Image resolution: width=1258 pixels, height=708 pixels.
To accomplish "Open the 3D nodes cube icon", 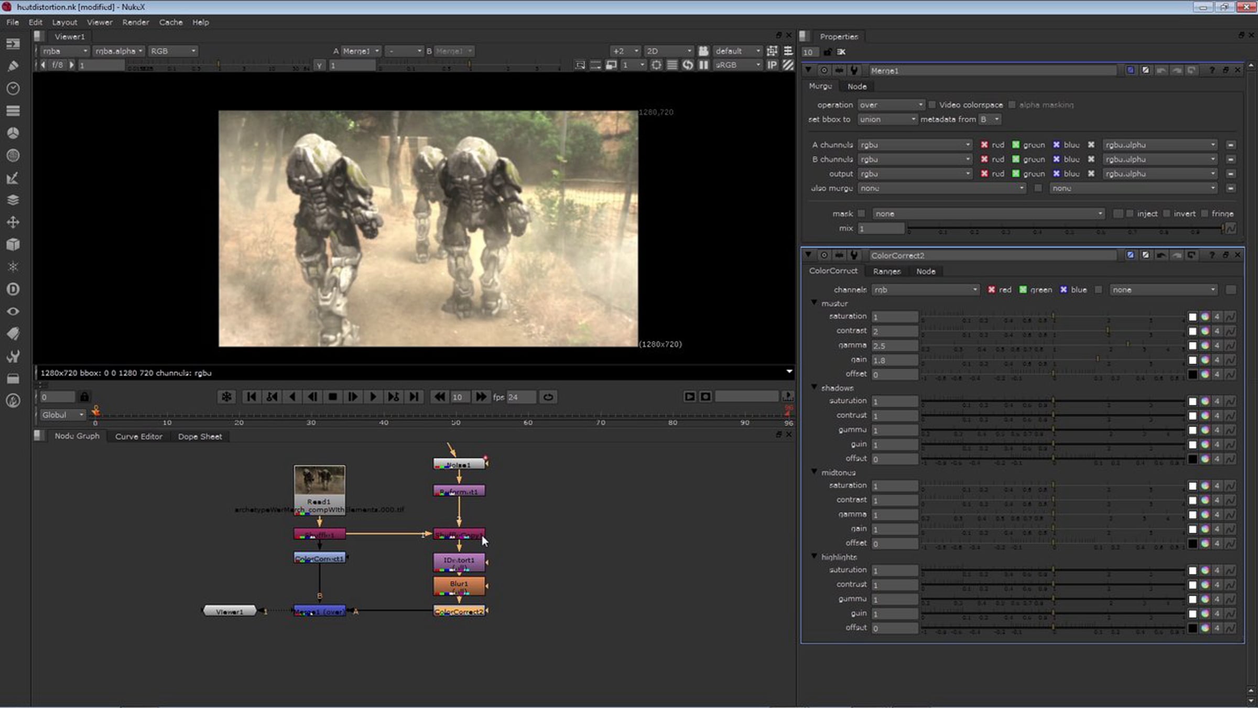I will [13, 244].
